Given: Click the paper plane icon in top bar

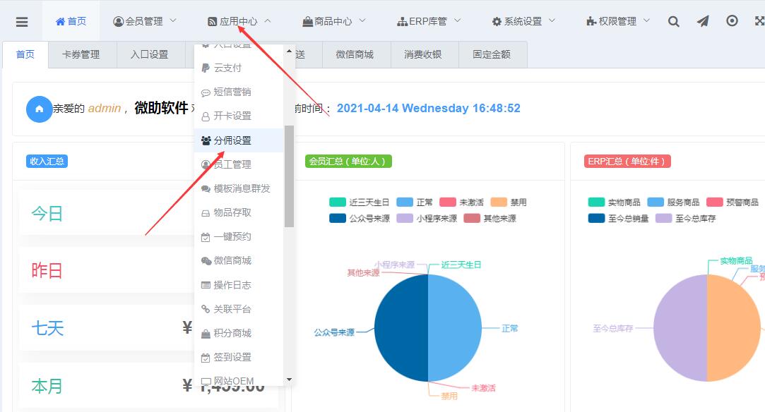Looking at the screenshot, I should point(703,21).
